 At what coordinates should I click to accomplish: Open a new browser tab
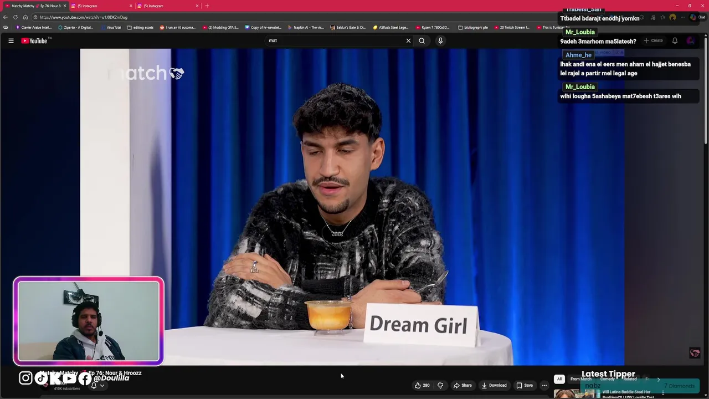(x=207, y=6)
